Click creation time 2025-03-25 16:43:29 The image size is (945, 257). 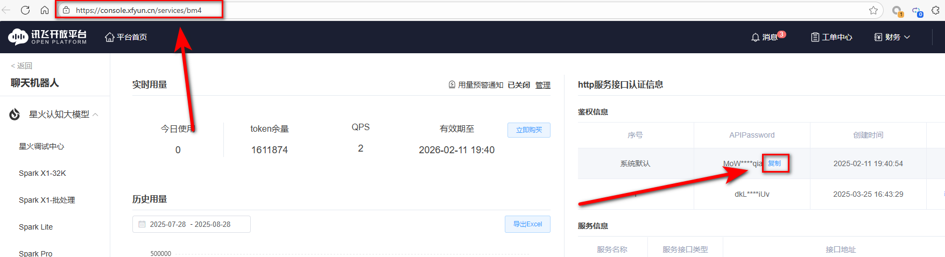click(x=868, y=194)
